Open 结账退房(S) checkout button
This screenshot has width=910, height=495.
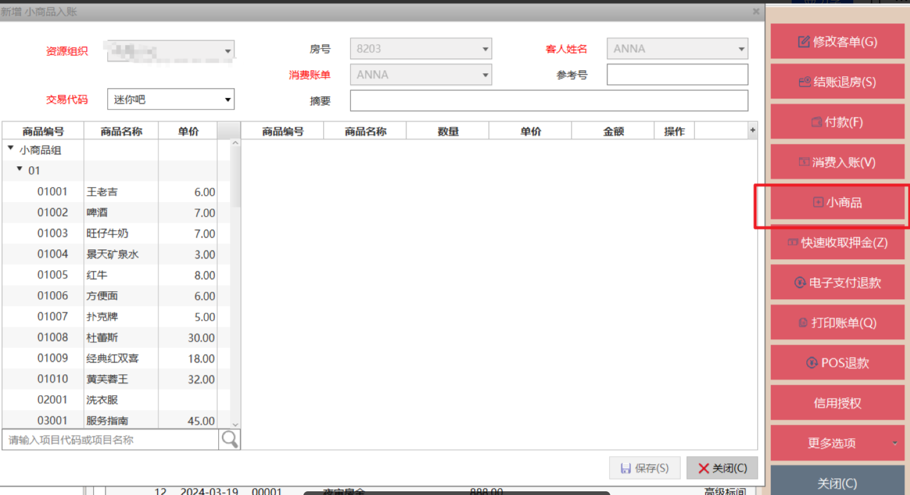pos(837,82)
